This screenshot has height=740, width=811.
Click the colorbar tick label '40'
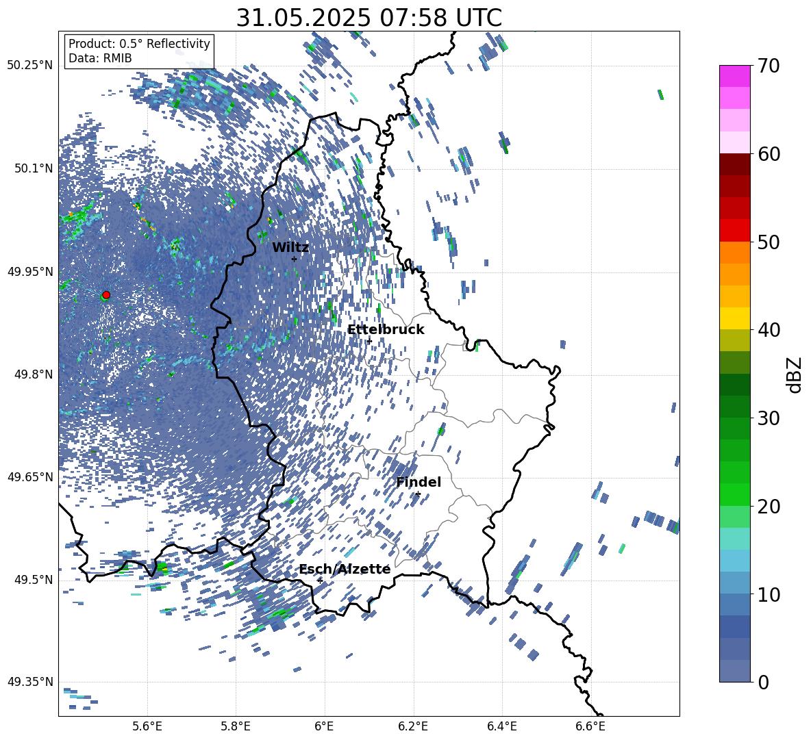point(769,330)
